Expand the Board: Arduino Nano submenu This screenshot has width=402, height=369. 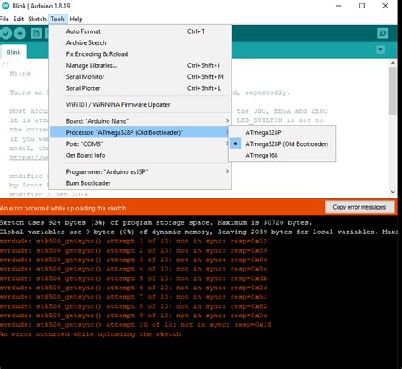pos(140,121)
